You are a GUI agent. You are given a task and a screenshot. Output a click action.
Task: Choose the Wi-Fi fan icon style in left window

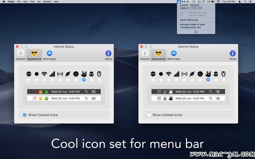44,74
